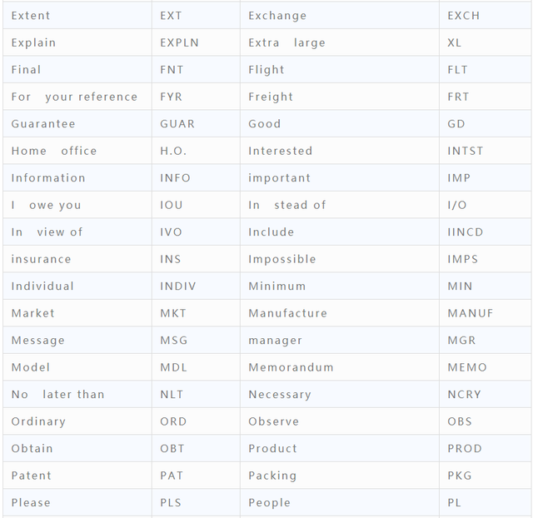This screenshot has width=533, height=518.
Task: Select the FYR abbreviation cell
Action: coord(172,97)
